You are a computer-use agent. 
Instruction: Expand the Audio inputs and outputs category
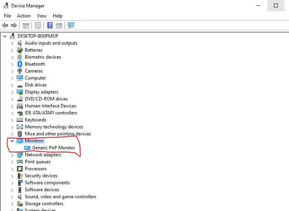(x=12, y=43)
